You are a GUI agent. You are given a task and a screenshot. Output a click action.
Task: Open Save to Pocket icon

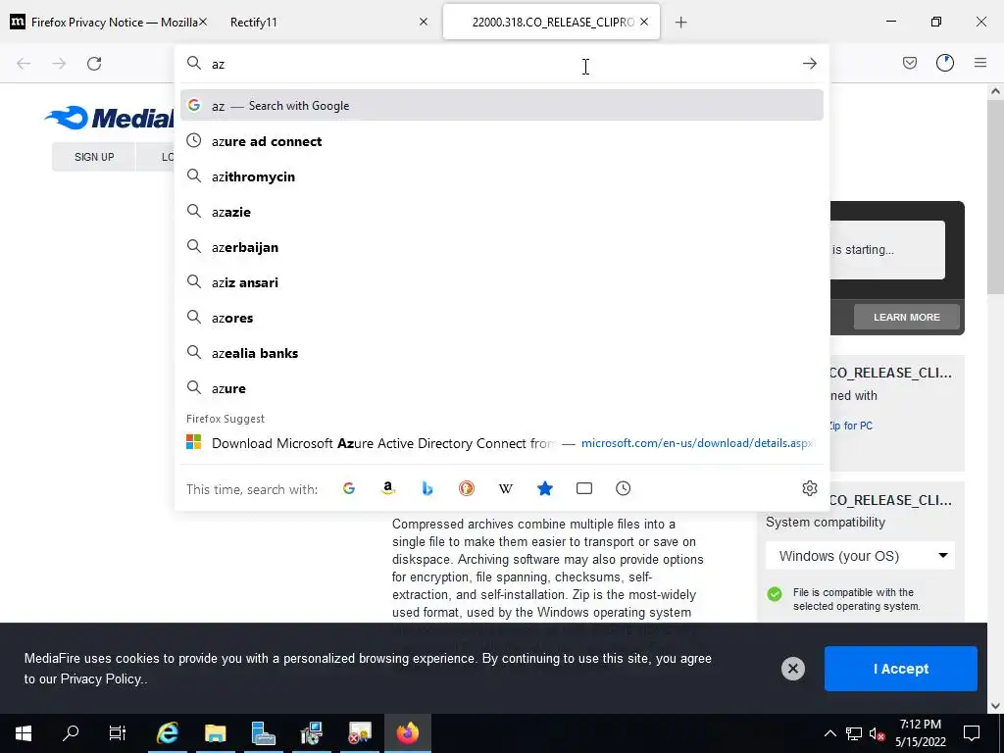pos(909,63)
